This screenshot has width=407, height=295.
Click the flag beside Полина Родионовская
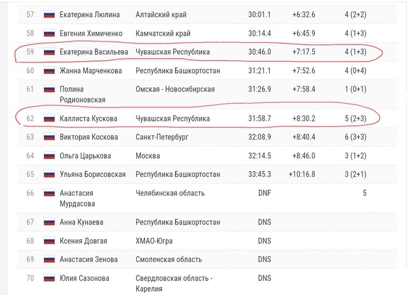click(x=49, y=89)
